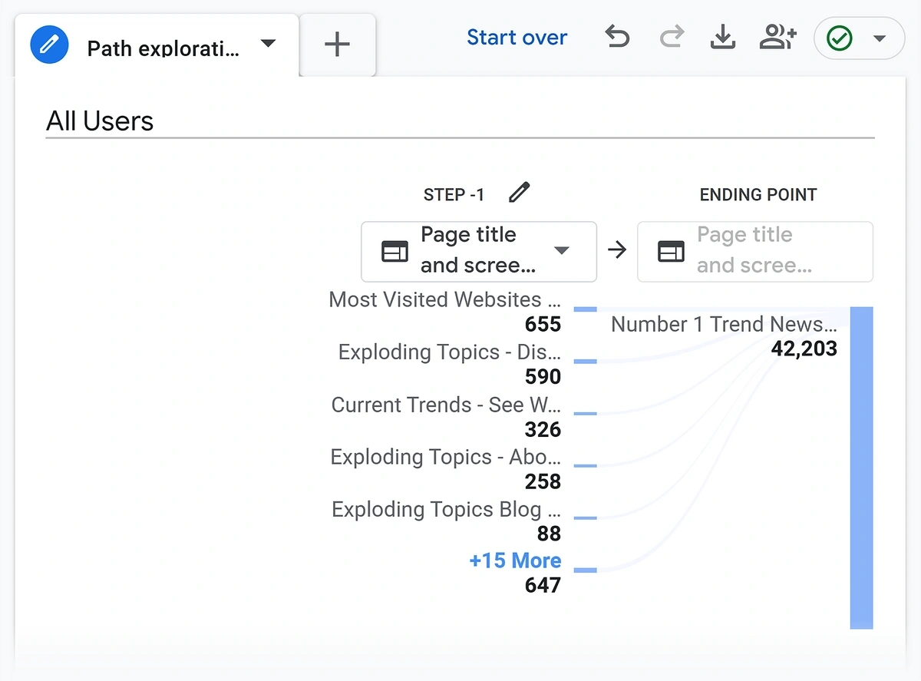This screenshot has width=921, height=681.
Task: Download the exploration data
Action: coord(722,37)
